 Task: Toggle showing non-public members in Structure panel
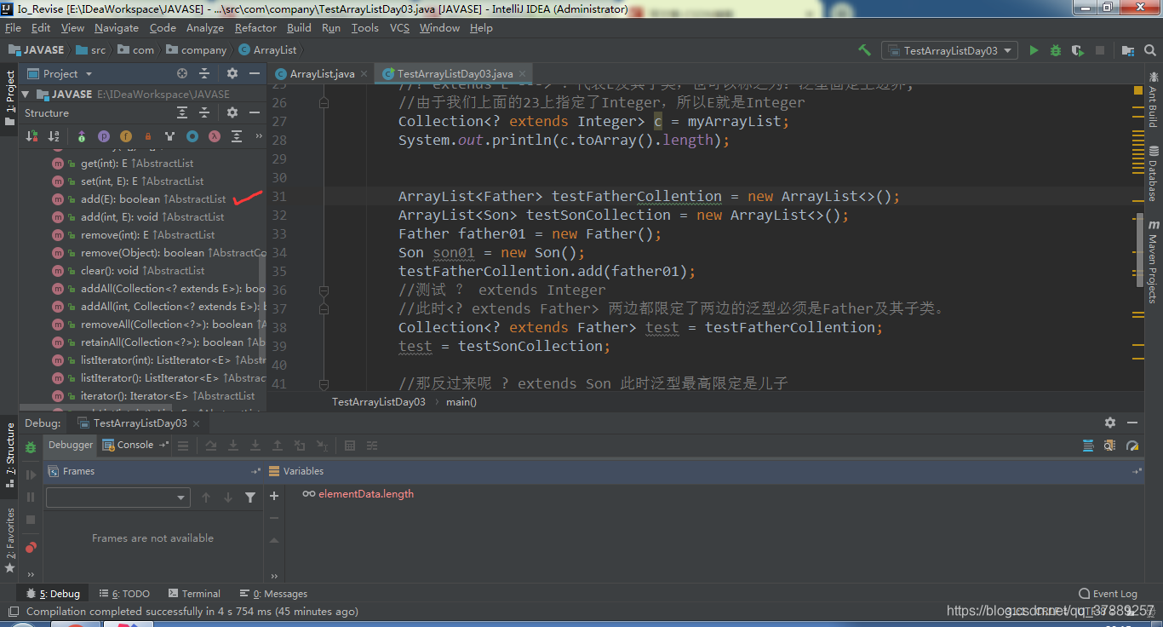tap(149, 136)
